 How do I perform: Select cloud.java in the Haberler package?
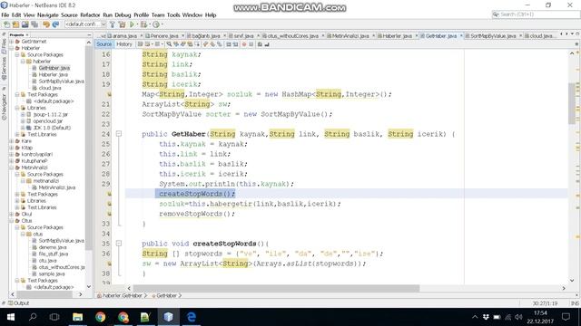[50, 88]
